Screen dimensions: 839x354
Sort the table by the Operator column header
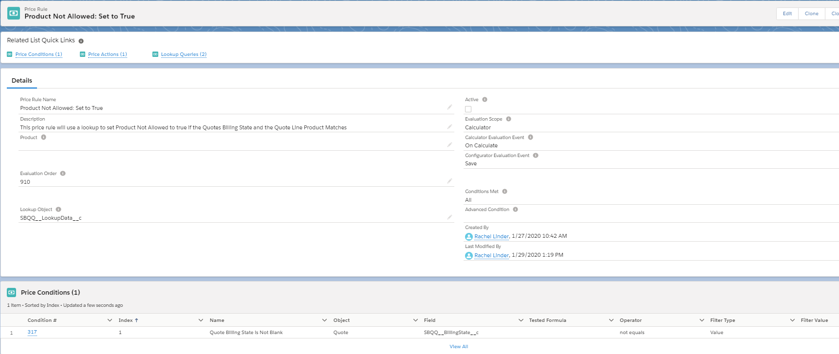631,320
